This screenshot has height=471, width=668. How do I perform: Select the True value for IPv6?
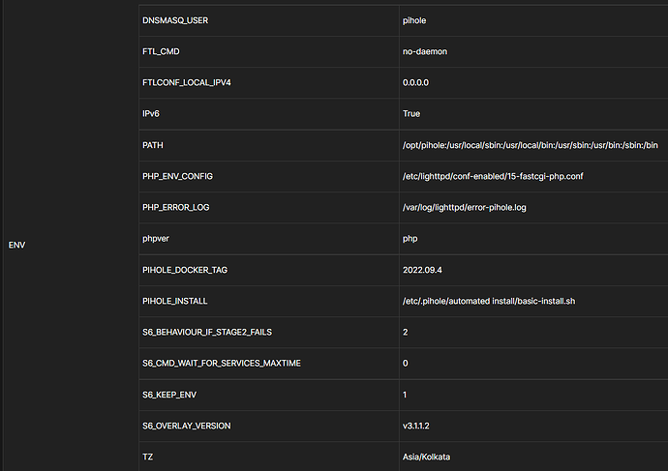pos(411,114)
